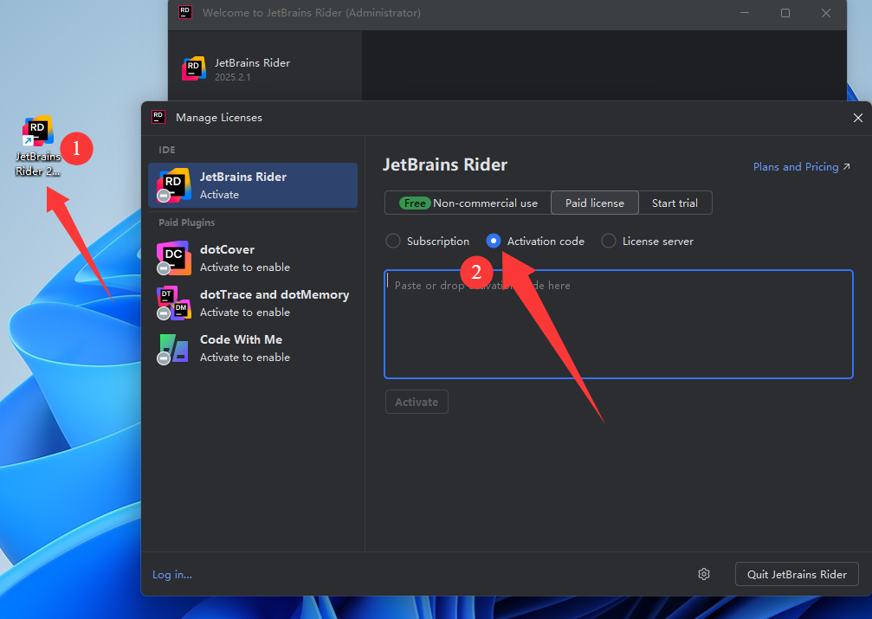The image size is (872, 619).
Task: Click the Paid Plugins section label
Action: coord(186,222)
